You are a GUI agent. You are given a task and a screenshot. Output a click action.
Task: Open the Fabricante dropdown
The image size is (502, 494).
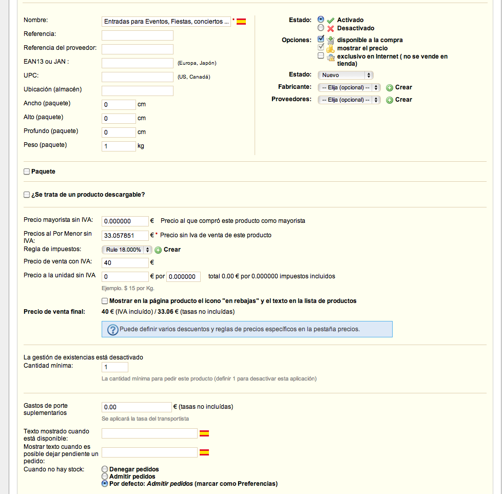tap(349, 87)
